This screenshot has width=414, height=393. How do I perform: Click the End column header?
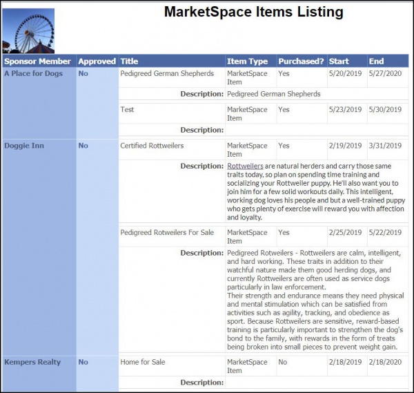tap(376, 61)
